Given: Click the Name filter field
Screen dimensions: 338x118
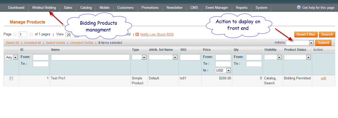Looking at the screenshot, I should 90,57.
